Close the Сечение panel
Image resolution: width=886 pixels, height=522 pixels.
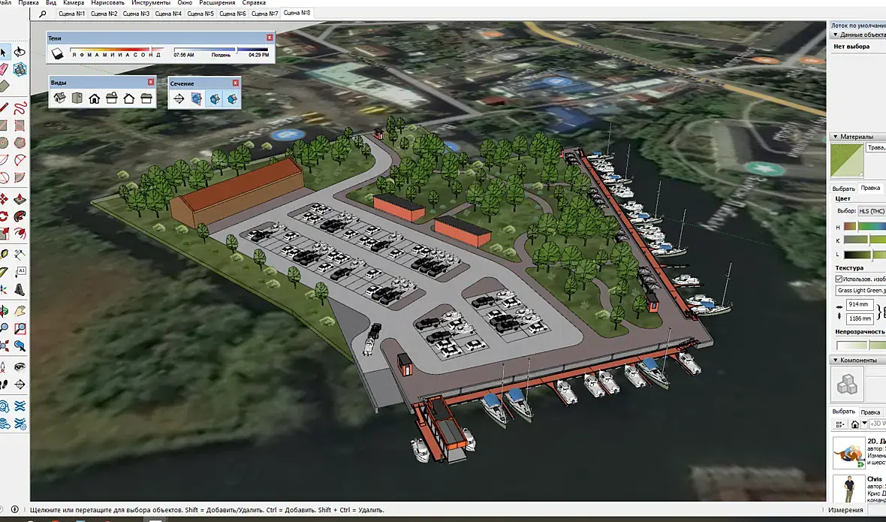(x=236, y=83)
